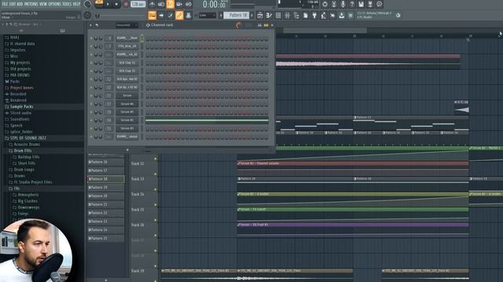The width and height of the screenshot is (503, 282).
Task: Adjust the master volume knob
Action: [x=87, y=4]
